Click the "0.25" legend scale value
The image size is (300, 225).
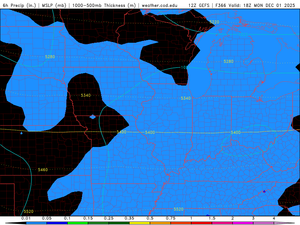pyautogui.click(x=109, y=218)
